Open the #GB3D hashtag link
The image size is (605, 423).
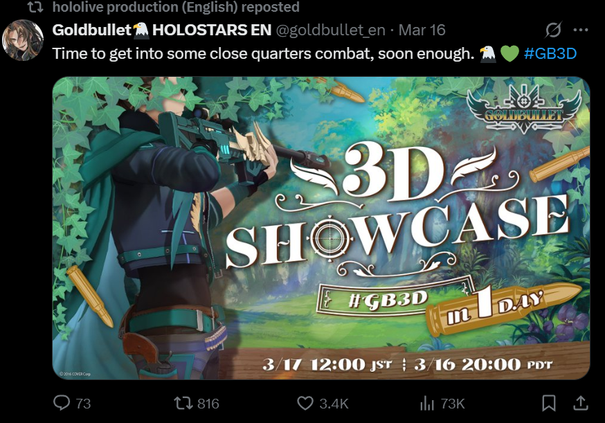550,53
